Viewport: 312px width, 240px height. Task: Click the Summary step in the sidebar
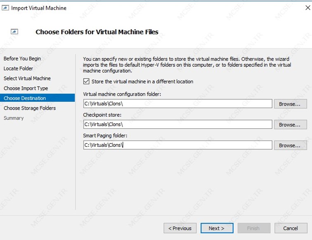[14, 118]
